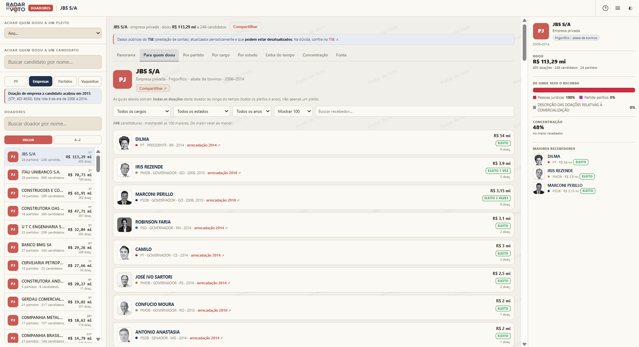Select the PJ icon beside ITAU UNIBANCO S.A.
The height and width of the screenshot is (347, 639).
click(x=13, y=175)
